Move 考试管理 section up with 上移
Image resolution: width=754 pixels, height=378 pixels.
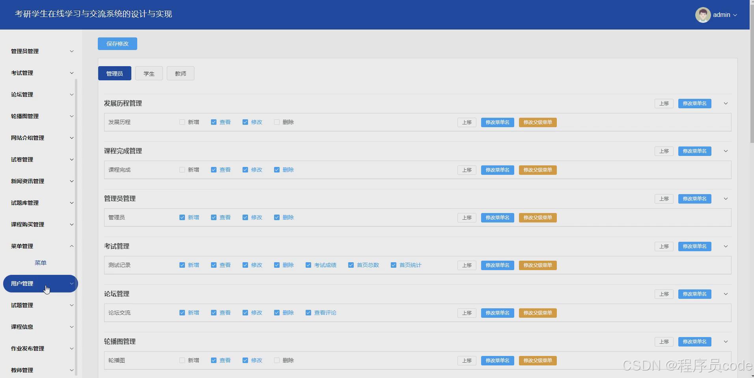point(664,246)
